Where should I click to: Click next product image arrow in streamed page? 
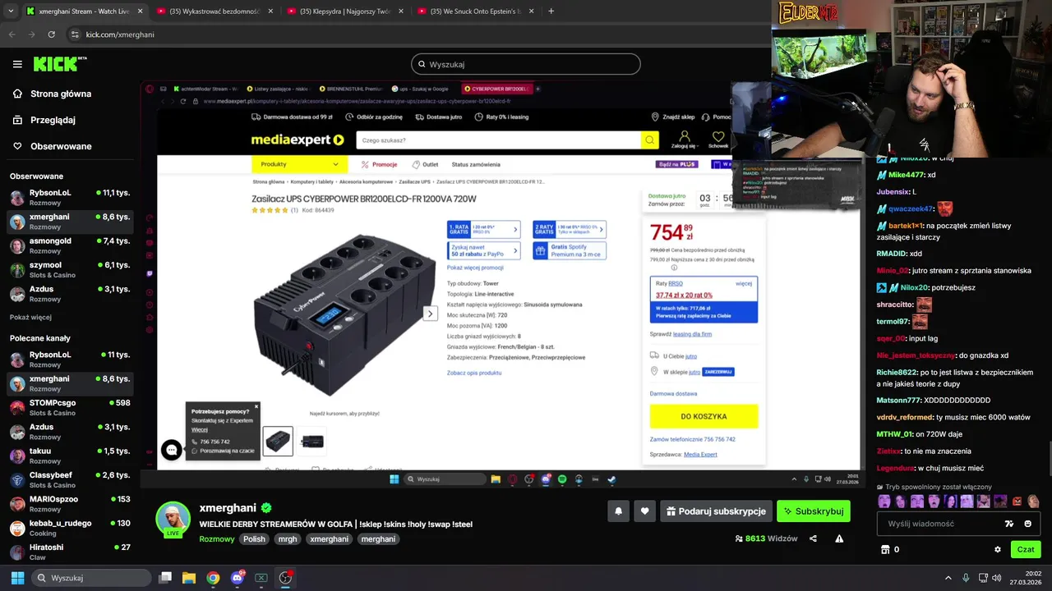[x=430, y=314]
